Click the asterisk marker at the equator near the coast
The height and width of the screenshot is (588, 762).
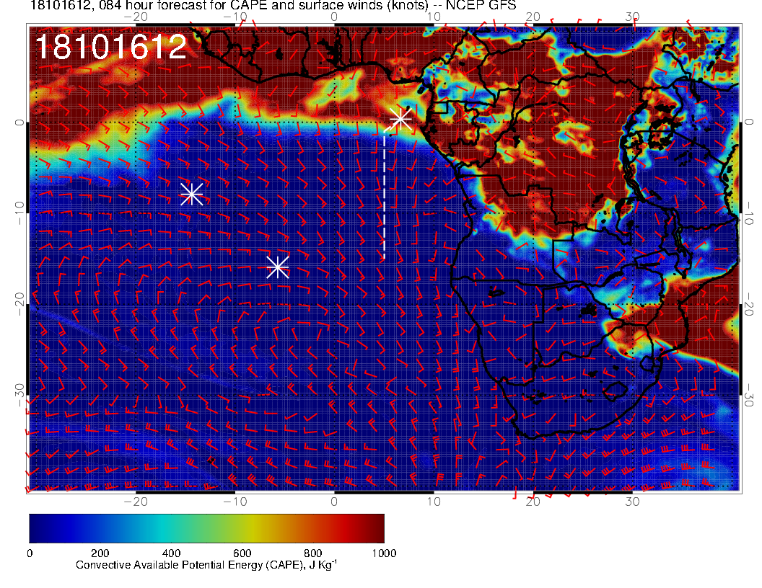tap(400, 119)
